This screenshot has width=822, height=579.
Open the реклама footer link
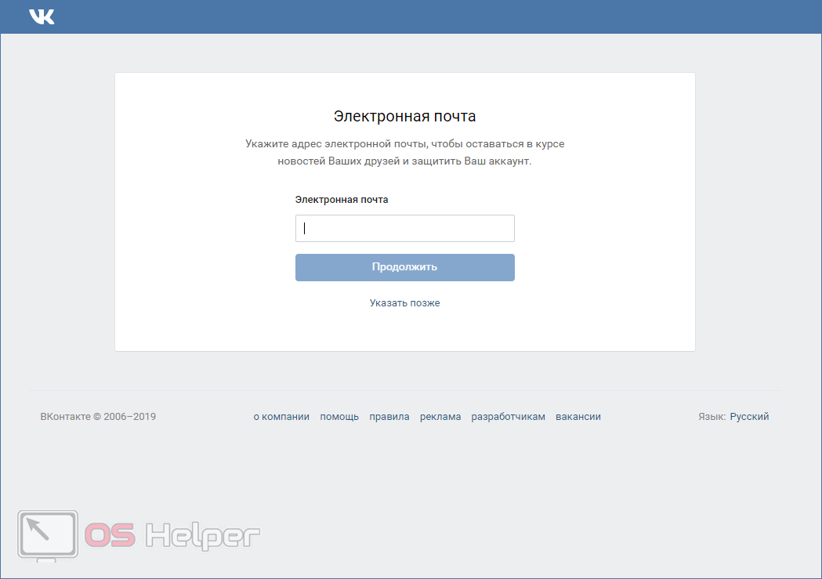click(440, 417)
